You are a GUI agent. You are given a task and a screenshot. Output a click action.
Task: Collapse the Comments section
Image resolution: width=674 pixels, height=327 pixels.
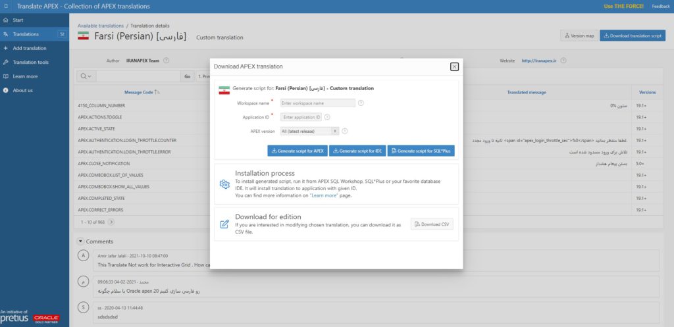[x=80, y=241]
